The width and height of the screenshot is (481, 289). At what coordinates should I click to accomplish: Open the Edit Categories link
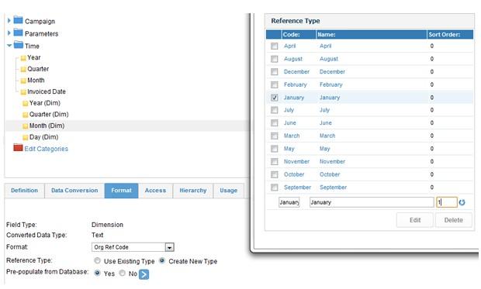(47, 149)
